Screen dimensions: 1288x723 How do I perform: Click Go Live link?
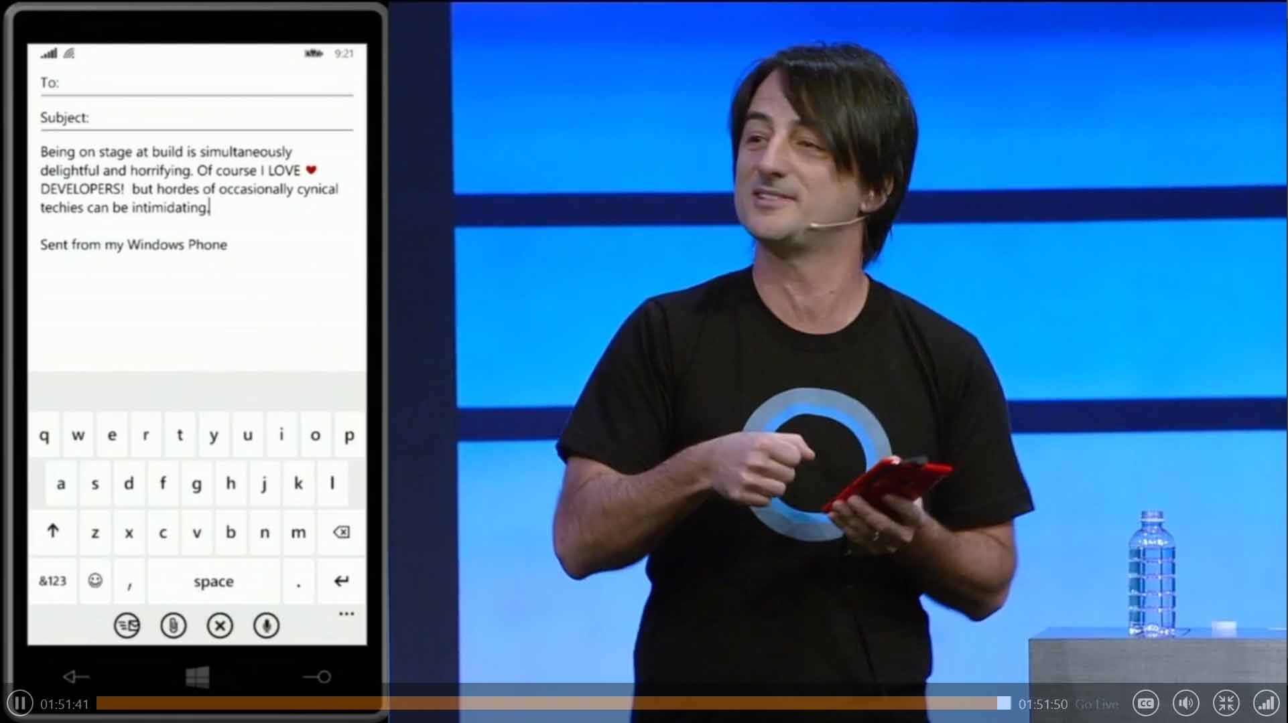click(1096, 704)
